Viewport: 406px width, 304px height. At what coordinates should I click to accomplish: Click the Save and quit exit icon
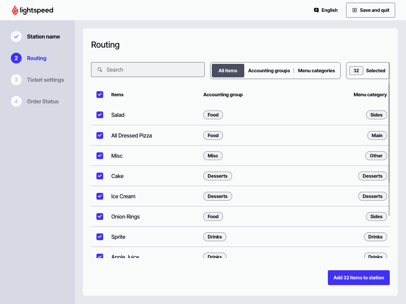(354, 10)
